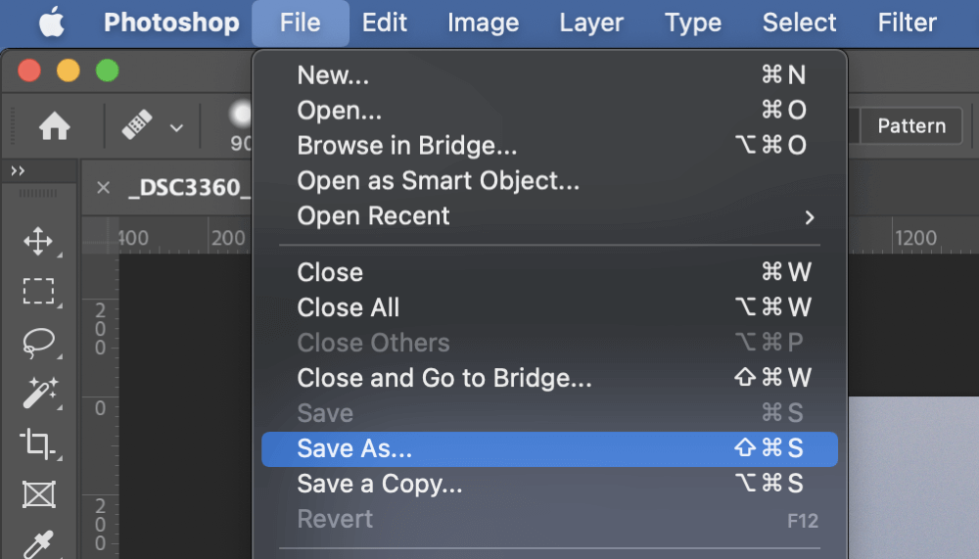Open the Apple menu
The image size is (979, 559).
click(x=51, y=23)
